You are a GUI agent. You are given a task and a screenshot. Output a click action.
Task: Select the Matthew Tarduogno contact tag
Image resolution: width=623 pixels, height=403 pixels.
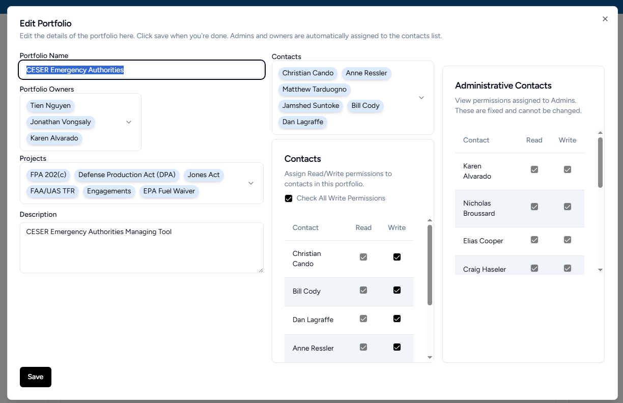[314, 90]
